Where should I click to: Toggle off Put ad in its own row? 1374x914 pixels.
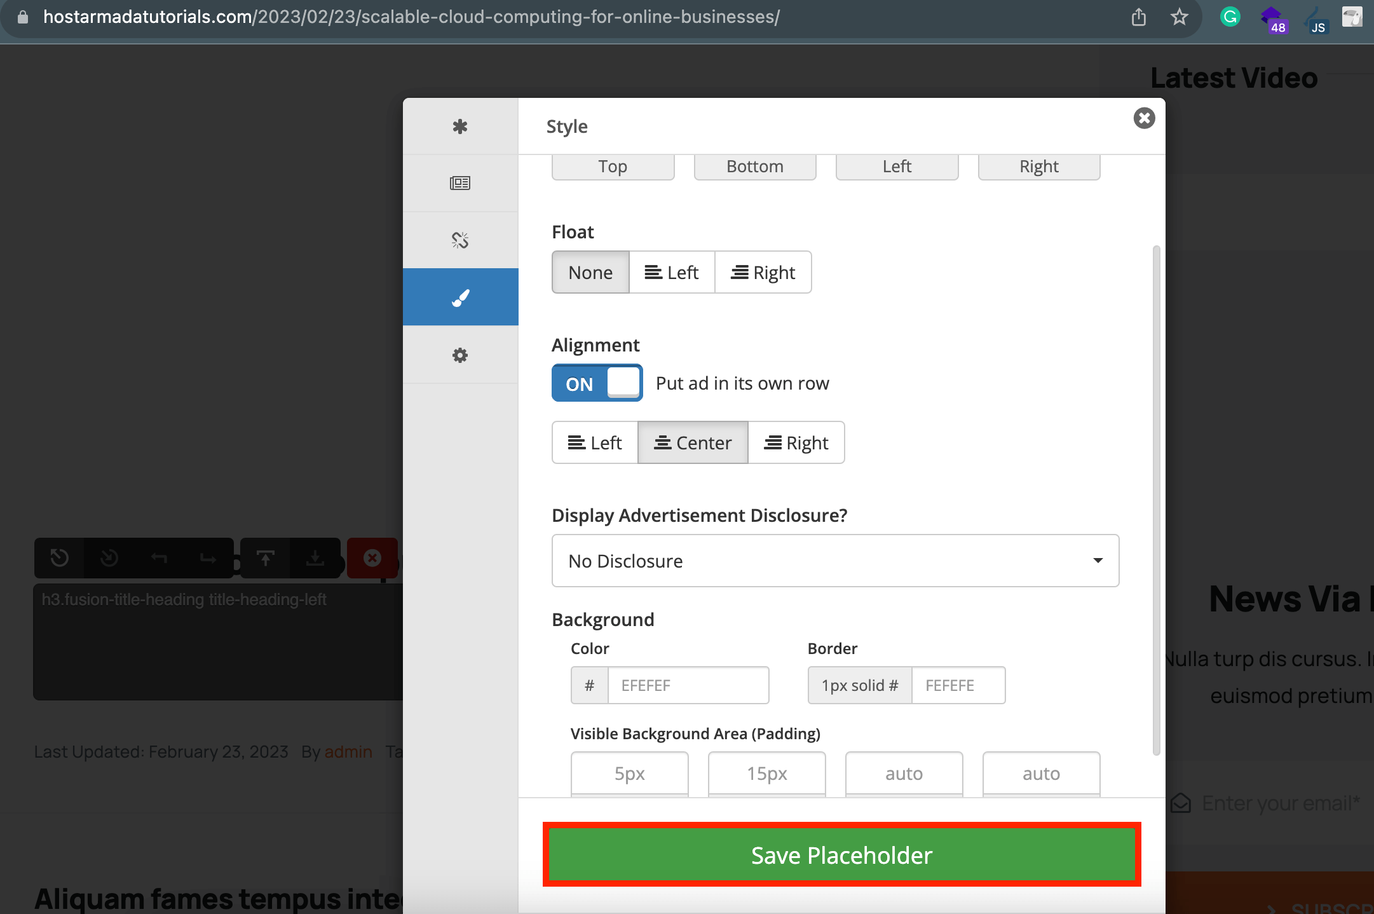click(597, 383)
